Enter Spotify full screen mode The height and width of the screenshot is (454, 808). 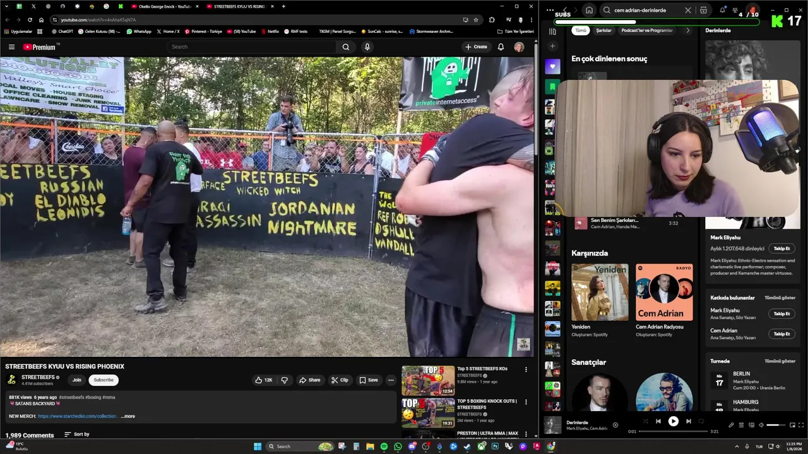click(800, 425)
